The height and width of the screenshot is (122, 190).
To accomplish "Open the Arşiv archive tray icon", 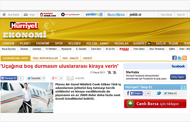I will click(x=26, y=15).
